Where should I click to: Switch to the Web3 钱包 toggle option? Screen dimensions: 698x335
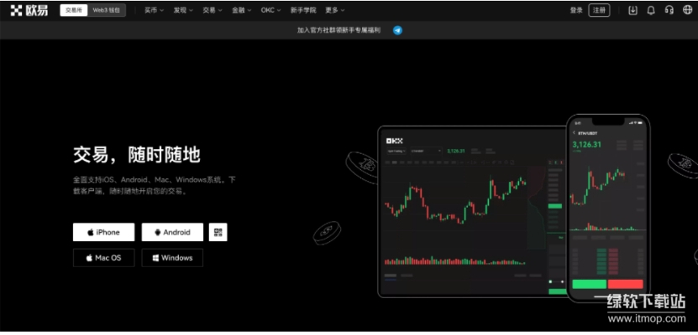tap(110, 10)
